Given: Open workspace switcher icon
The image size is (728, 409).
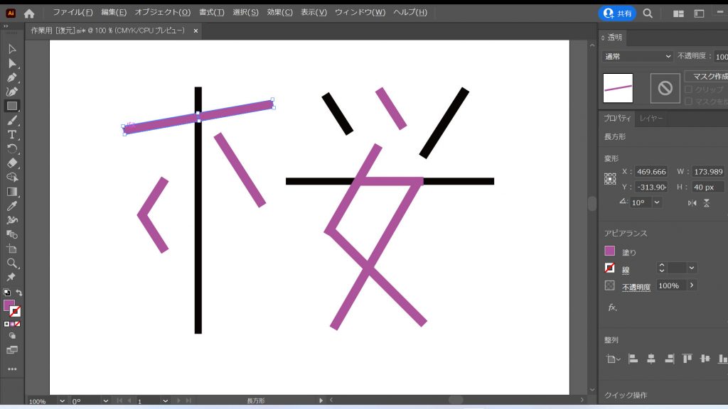Looking at the screenshot, I should pos(700,14).
